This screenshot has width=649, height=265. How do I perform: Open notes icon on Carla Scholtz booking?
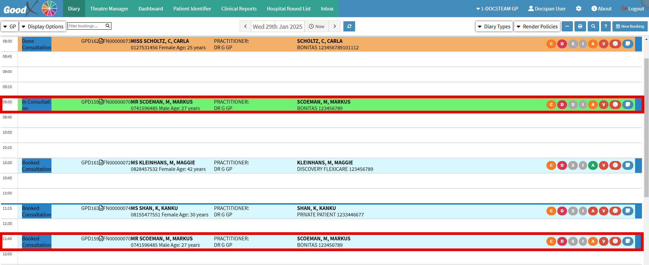pyautogui.click(x=628, y=44)
